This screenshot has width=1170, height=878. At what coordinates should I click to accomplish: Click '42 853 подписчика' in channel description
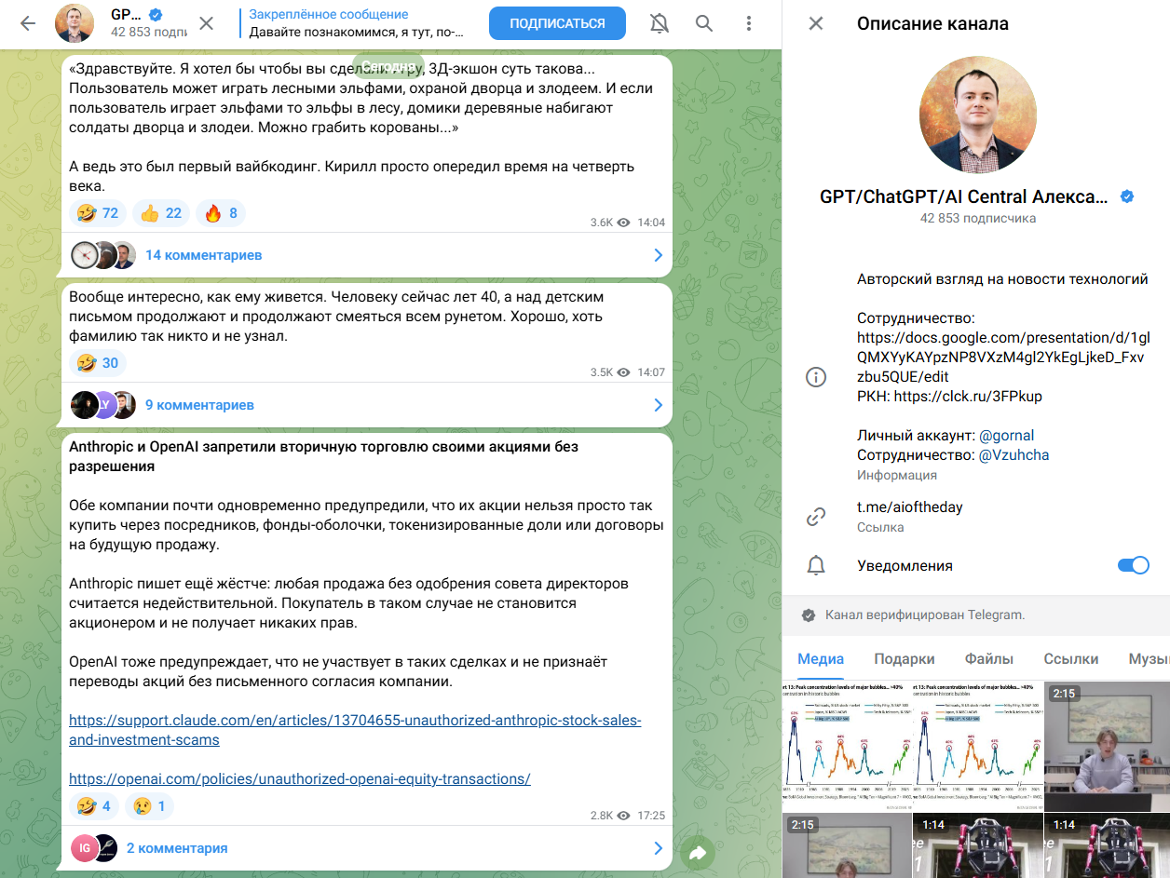(x=978, y=218)
